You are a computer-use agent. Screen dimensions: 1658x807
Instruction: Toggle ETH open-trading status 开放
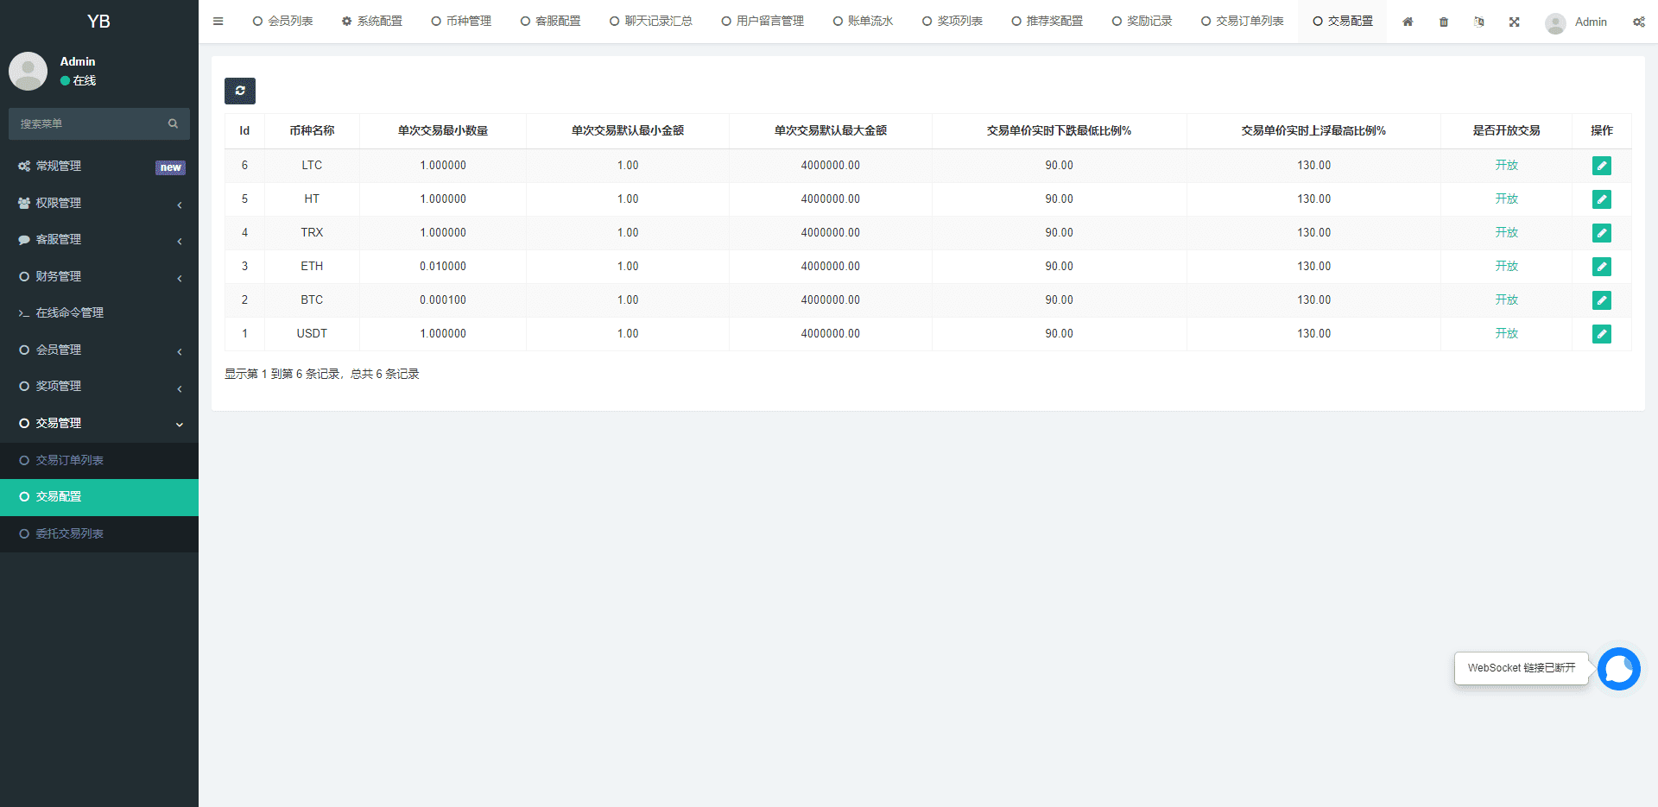point(1506,266)
